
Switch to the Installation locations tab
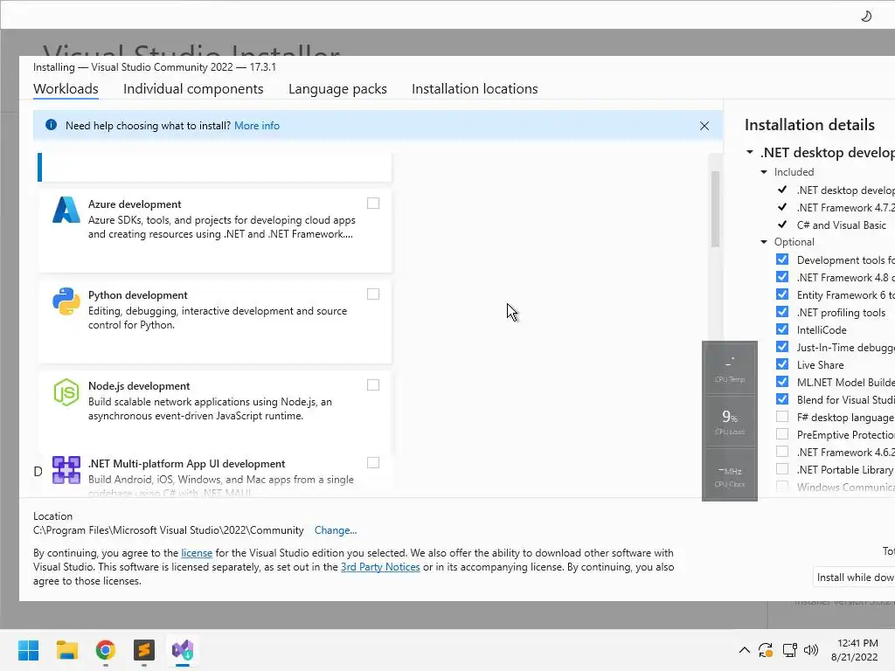[x=475, y=89]
